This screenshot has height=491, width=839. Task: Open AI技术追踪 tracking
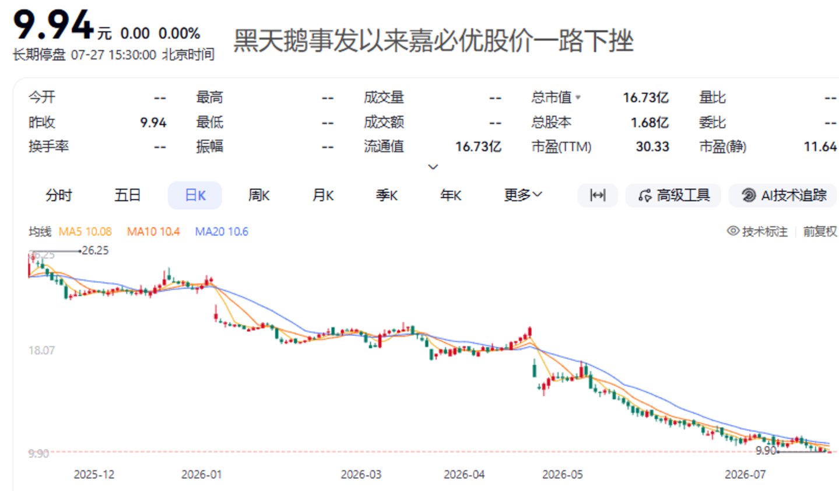(x=783, y=195)
